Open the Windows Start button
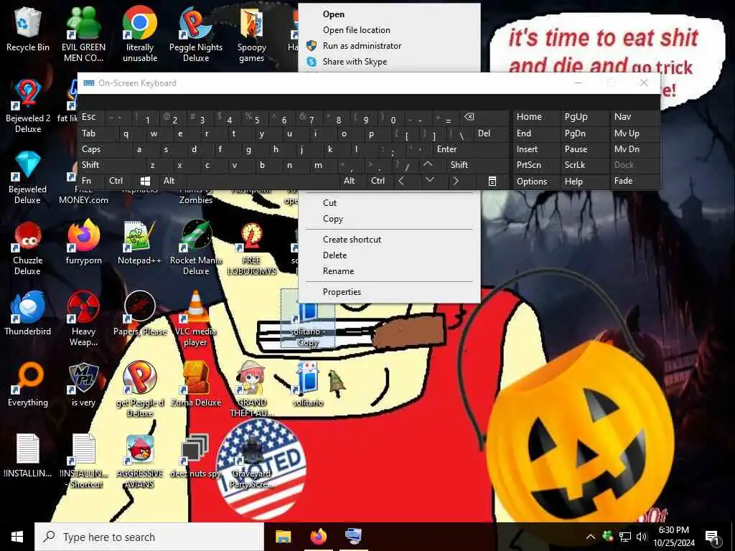 pos(17,537)
